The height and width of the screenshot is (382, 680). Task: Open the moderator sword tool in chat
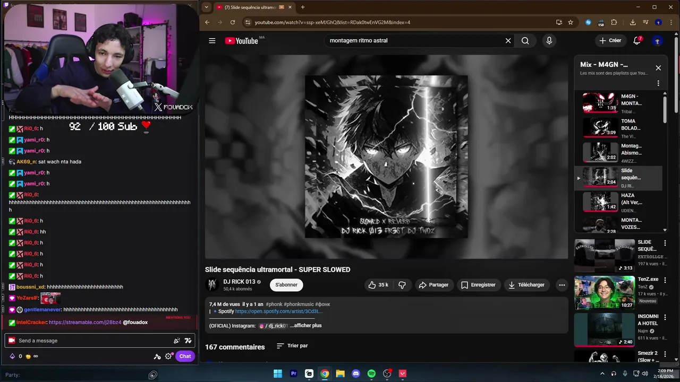157,357
